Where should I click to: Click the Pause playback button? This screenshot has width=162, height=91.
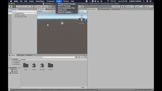tap(79, 7)
